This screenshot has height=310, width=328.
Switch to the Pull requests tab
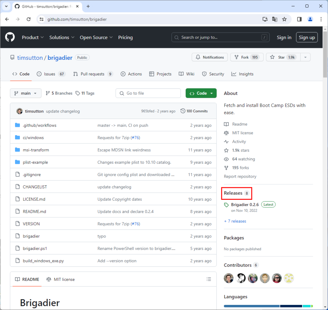pyautogui.click(x=93, y=74)
